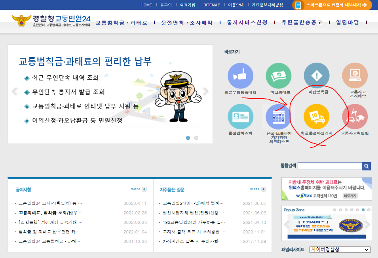
Task: Open the 미납과태료 money icon
Action: tap(278, 76)
